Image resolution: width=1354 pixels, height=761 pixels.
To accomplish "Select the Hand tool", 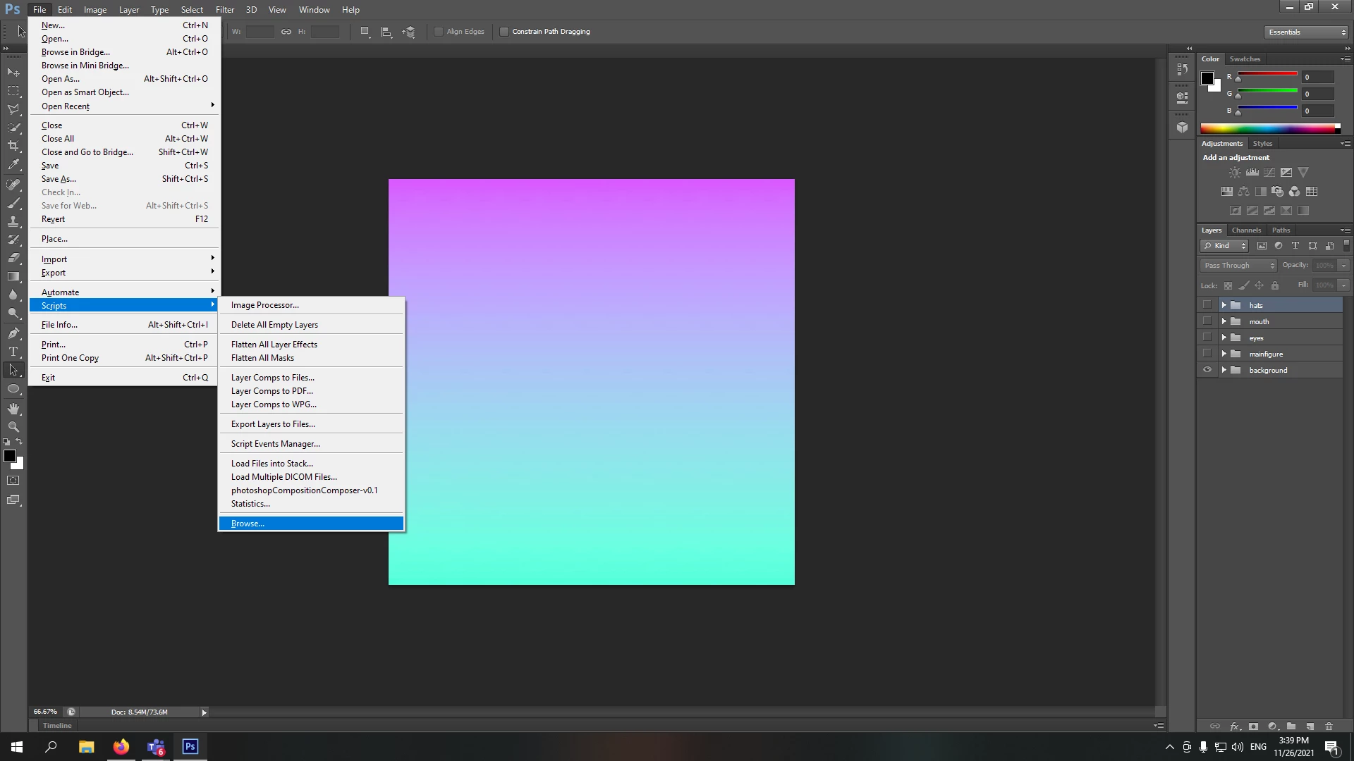I will (x=13, y=409).
